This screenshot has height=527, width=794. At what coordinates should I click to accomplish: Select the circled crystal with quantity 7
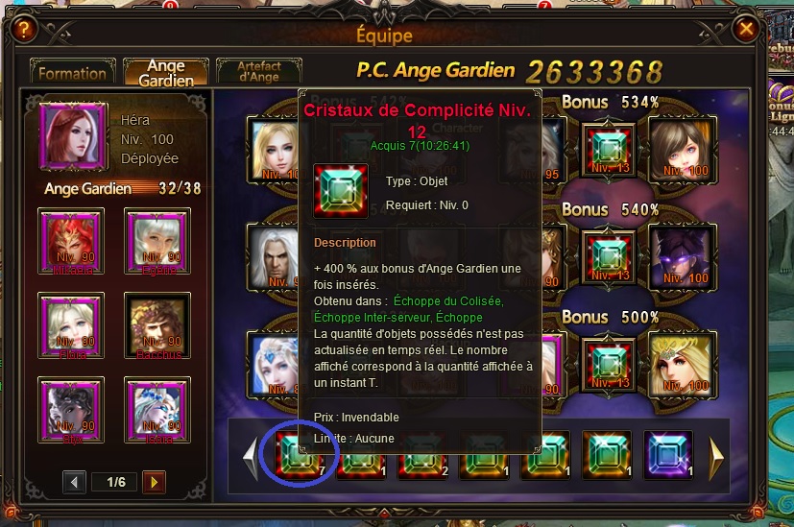click(300, 455)
